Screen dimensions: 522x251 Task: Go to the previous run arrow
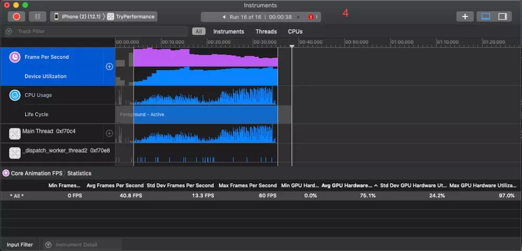[224, 17]
